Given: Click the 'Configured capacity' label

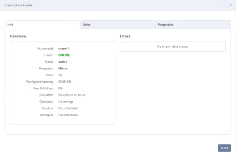Looking at the screenshot, I should 40,82.
